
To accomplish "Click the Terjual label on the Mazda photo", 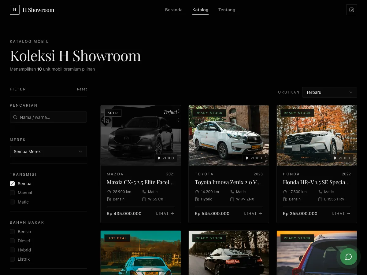I will click(x=170, y=112).
